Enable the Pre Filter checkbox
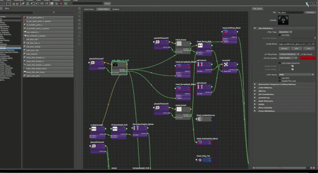This screenshot has height=173, width=318. click(280, 35)
